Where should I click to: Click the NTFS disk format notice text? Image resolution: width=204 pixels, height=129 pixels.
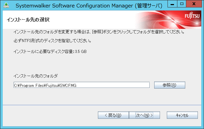53,41
